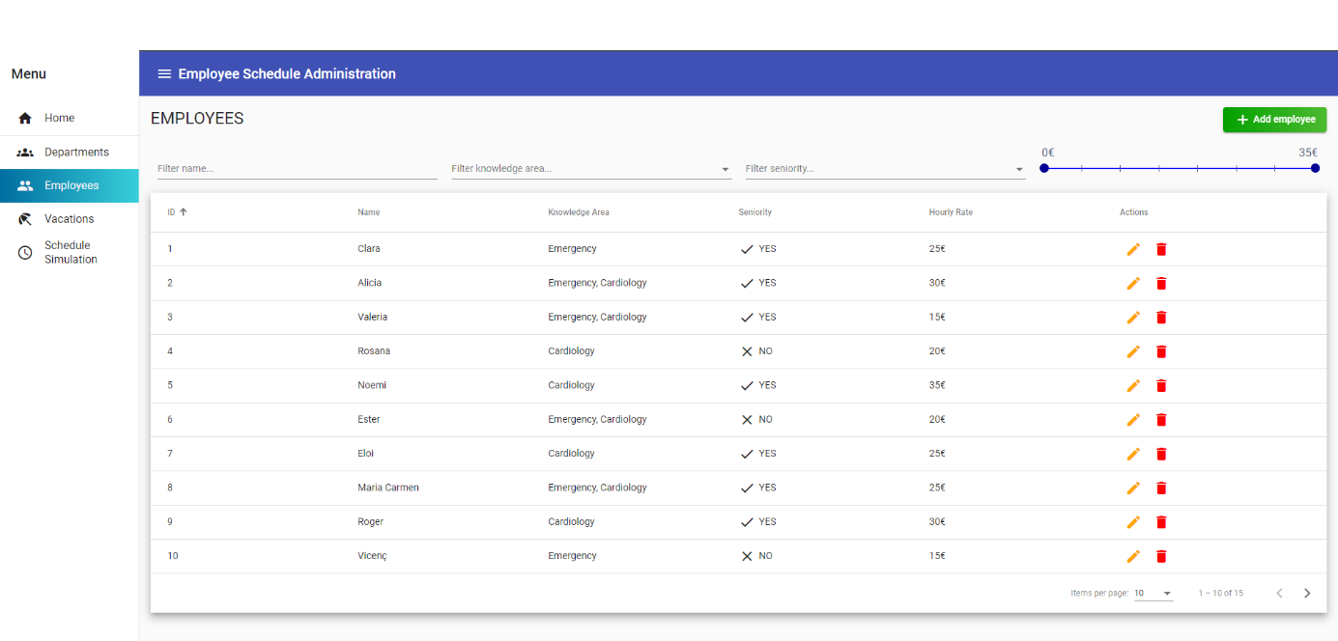Image resolution: width=1338 pixels, height=641 pixels.
Task: Edit Alicia with the pencil icon
Action: pos(1133,283)
